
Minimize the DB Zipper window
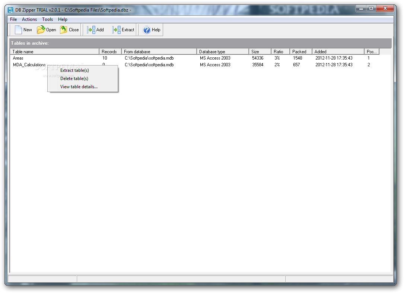pos(361,9)
